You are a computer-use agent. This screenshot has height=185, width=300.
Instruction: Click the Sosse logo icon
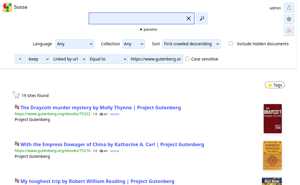pyautogui.click(x=7, y=7)
